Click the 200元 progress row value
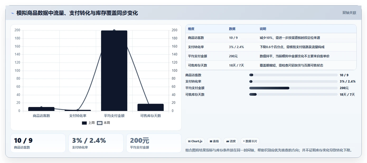 [344, 88]
